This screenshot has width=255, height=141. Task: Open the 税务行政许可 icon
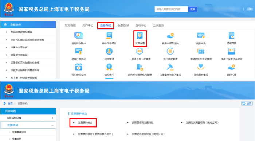coord(79,51)
